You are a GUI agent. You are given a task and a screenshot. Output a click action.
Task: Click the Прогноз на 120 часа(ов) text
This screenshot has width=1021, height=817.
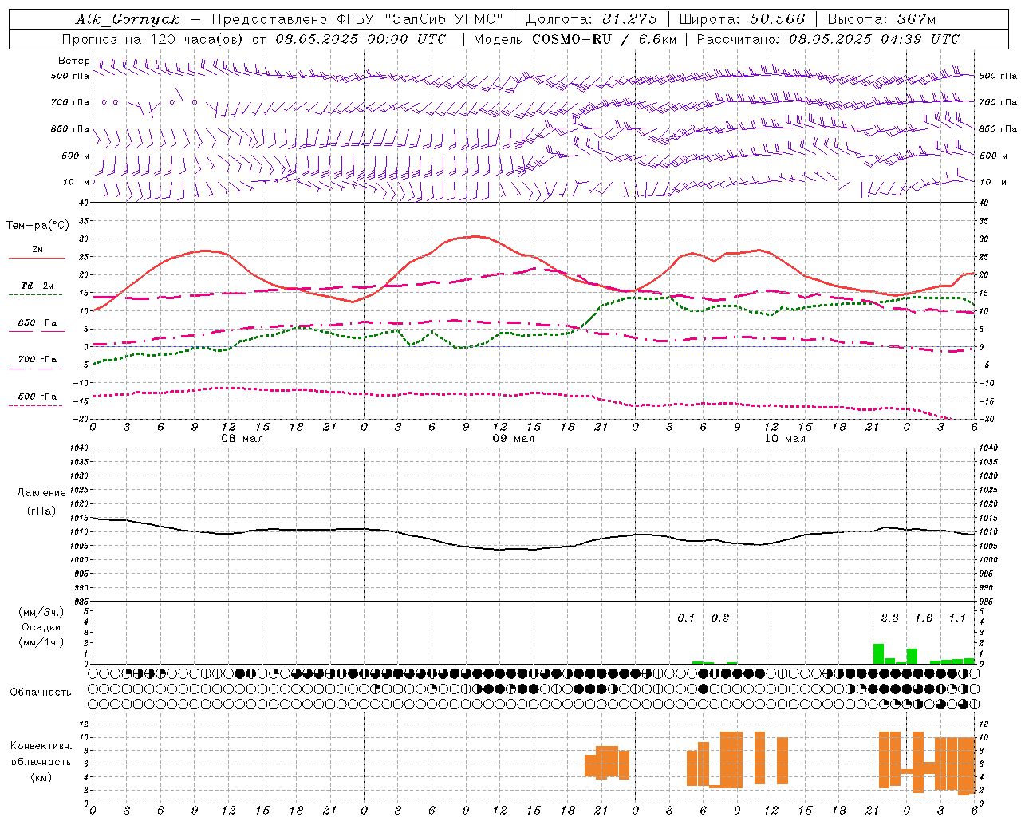click(154, 39)
